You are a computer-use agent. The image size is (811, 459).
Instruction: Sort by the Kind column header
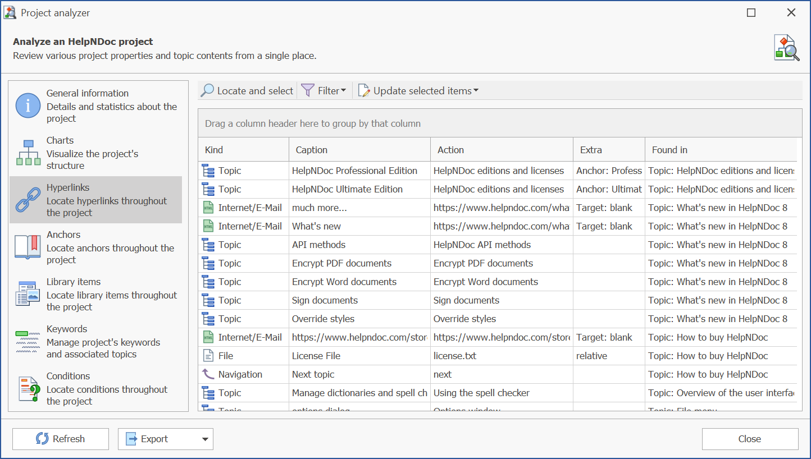[x=244, y=150]
